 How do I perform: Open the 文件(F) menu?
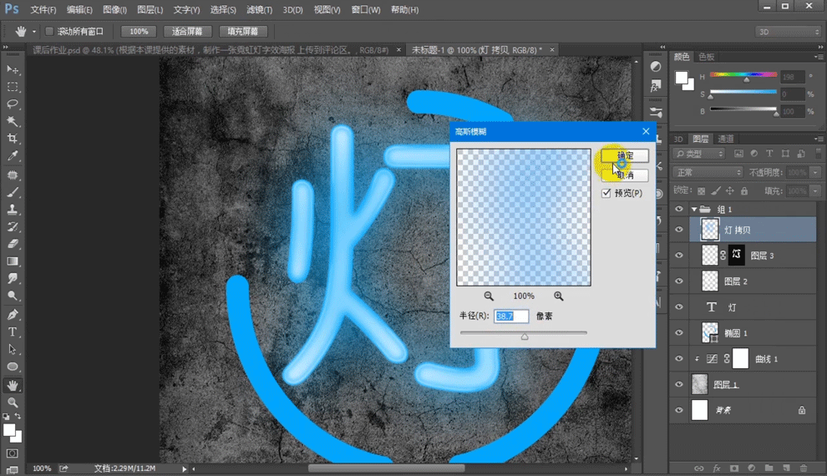tap(43, 10)
